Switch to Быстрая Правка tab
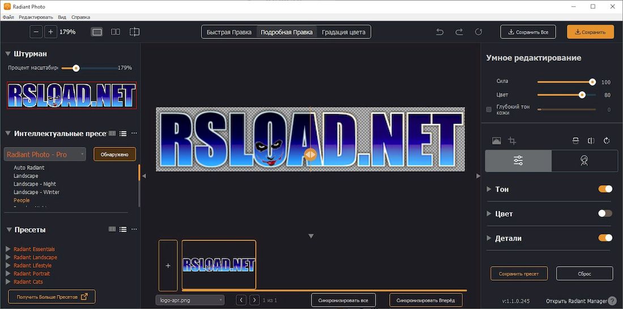The width and height of the screenshot is (623, 309). 229,32
